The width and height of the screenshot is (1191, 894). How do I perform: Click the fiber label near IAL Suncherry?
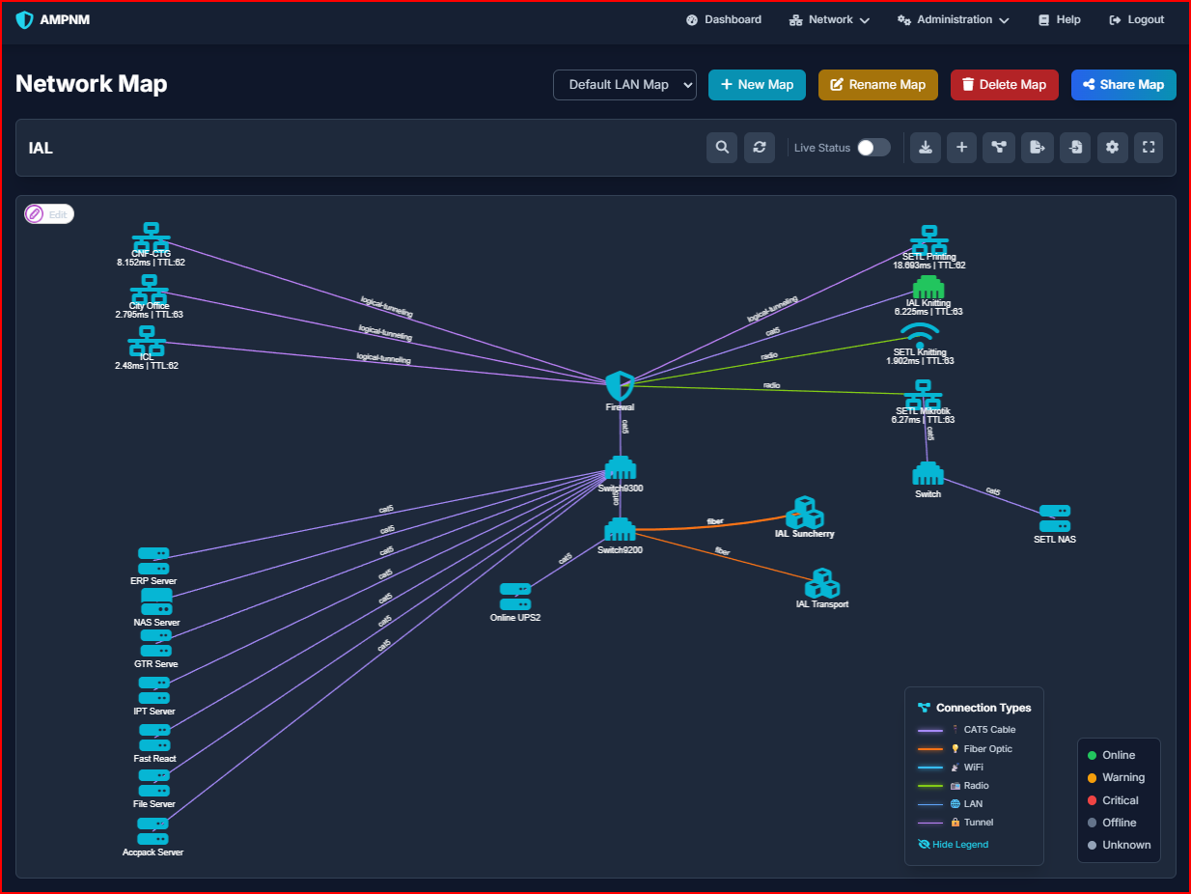[715, 520]
